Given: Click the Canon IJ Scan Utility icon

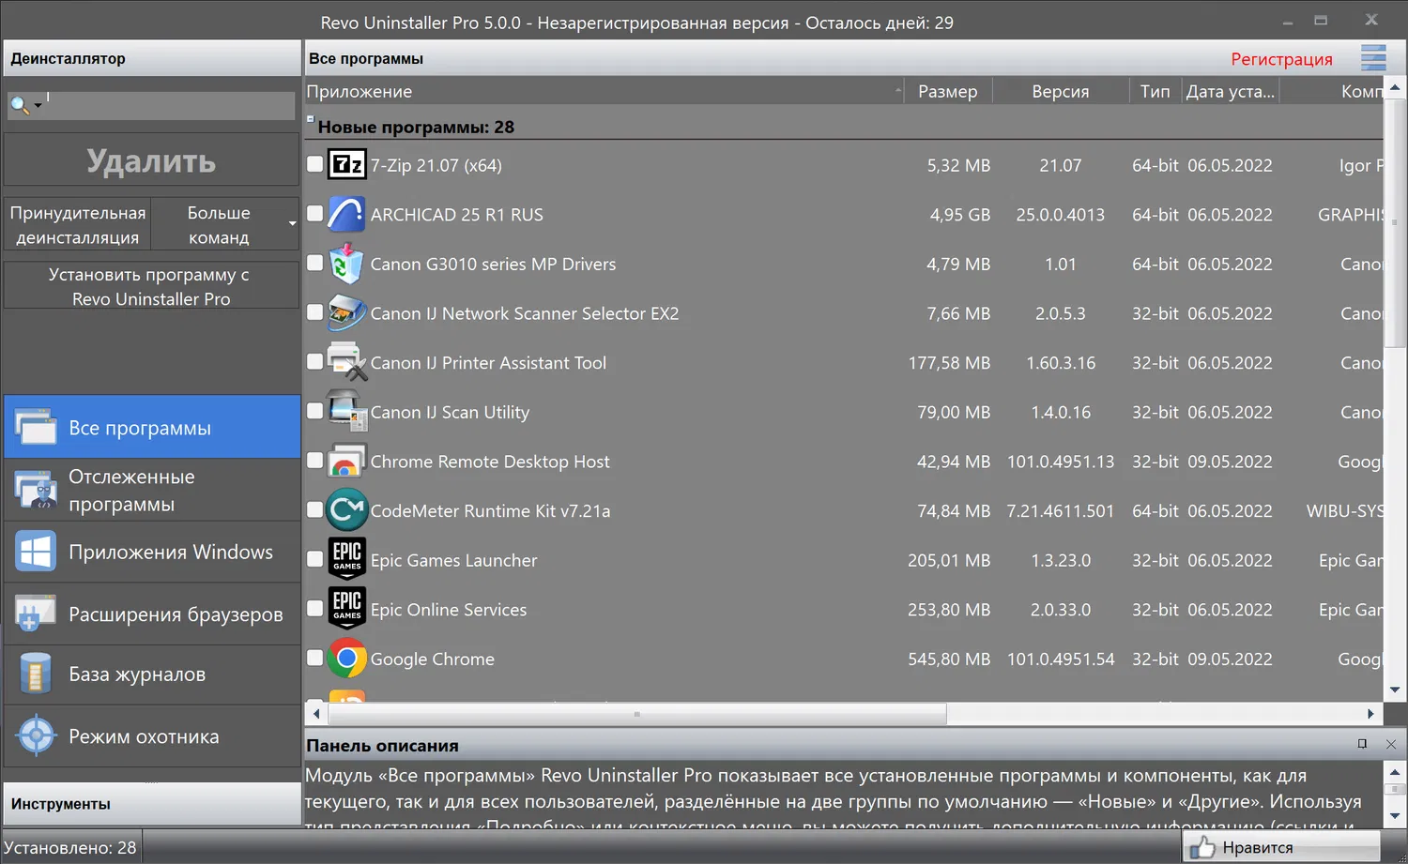Looking at the screenshot, I should coord(346,412).
